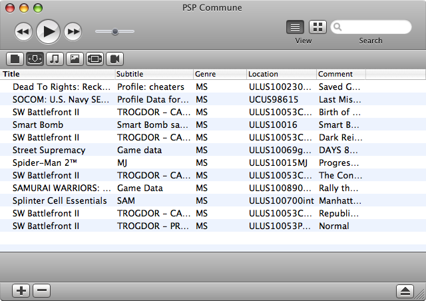Click the Last Mis... comment

[x=340, y=99]
